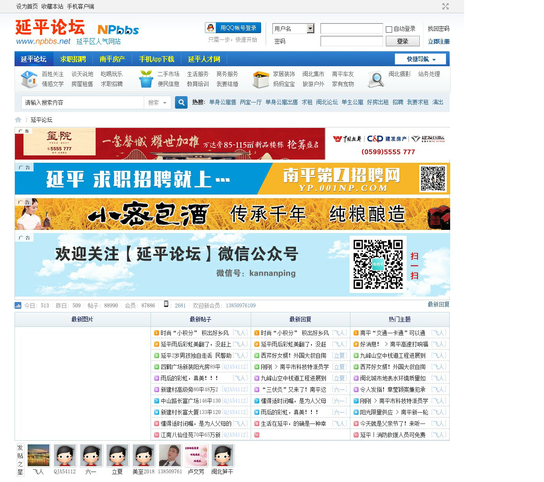
Task: Open post 雨后的彩虹，真美！！！ in 最新帖子
Action: tap(189, 378)
